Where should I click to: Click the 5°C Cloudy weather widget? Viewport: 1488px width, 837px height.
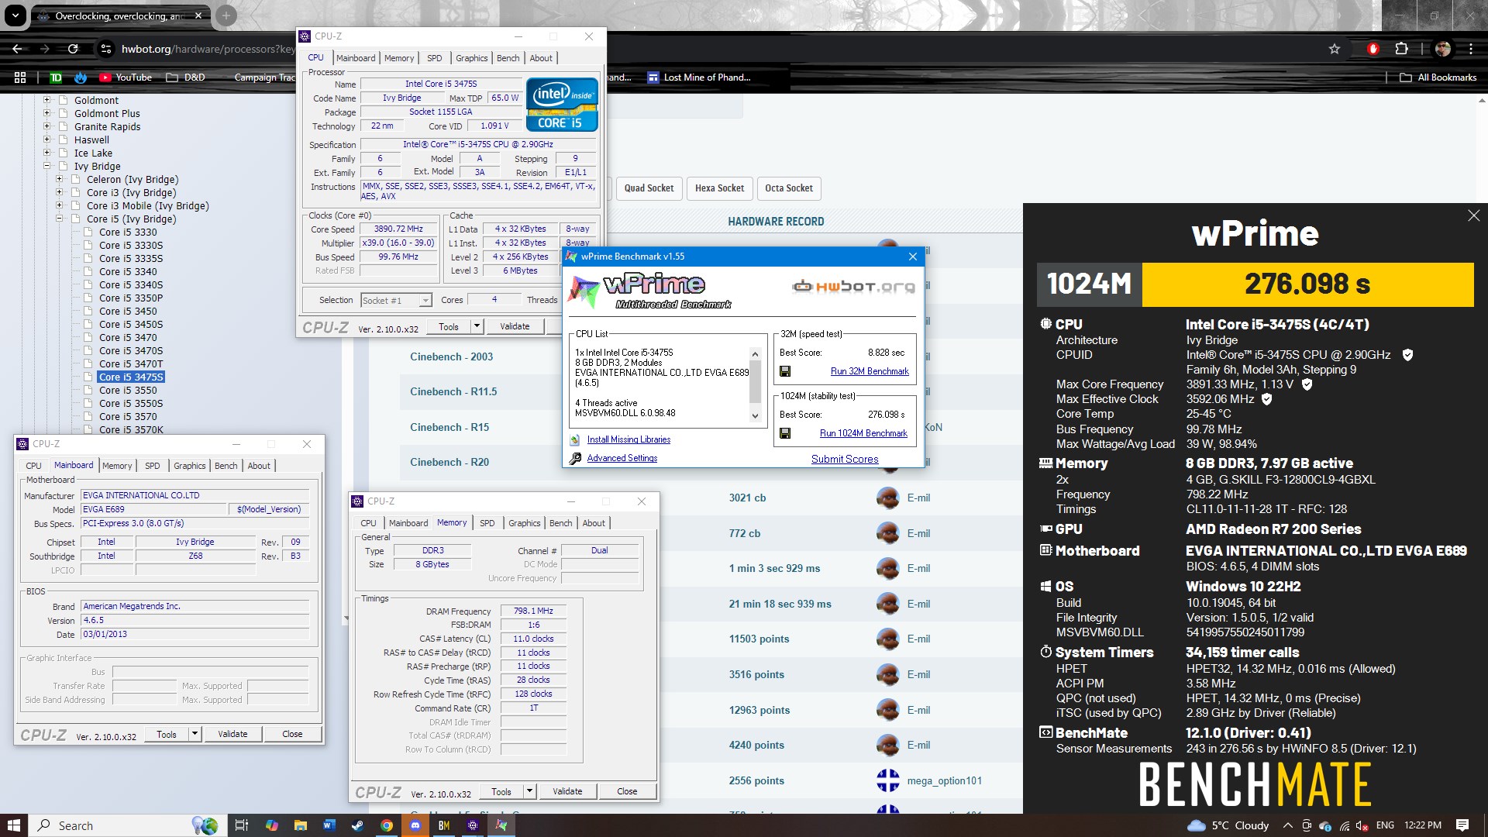pos(1228,825)
